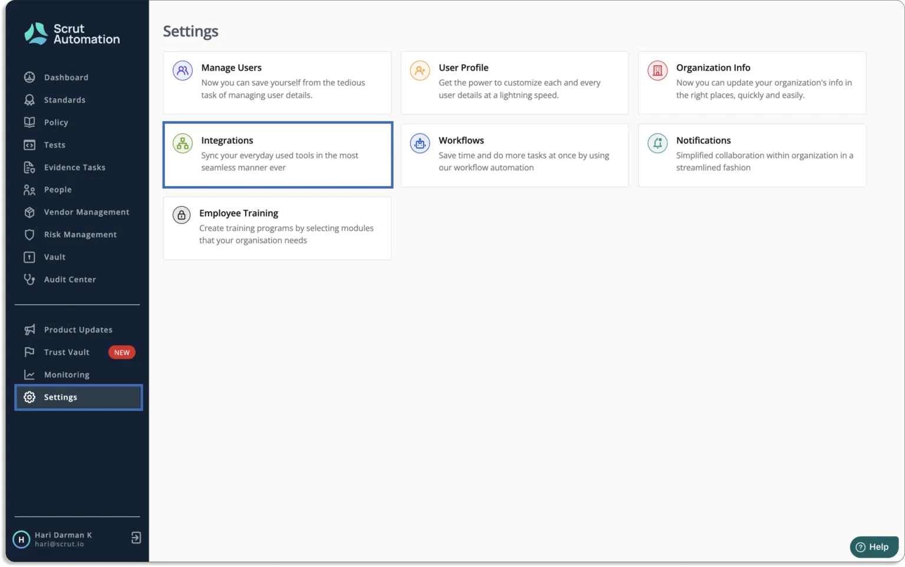
Task: Open the Notifications card title
Action: [703, 140]
